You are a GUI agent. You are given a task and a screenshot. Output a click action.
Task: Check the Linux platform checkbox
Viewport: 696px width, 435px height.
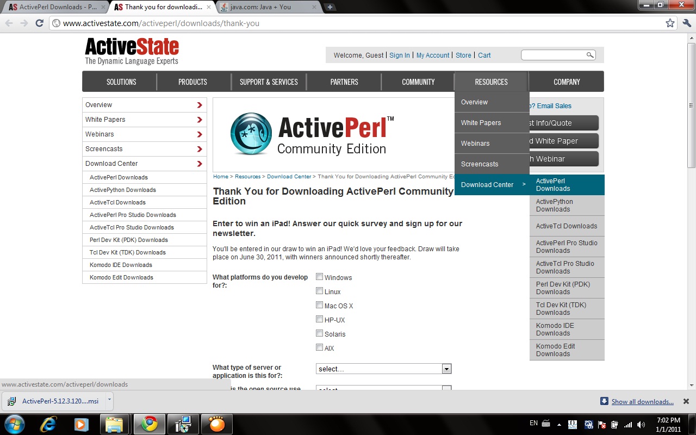[320, 291]
